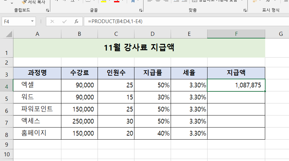Viewport: 289px width, 161px height.
Task: Select row 9 header
Action: tap(7, 145)
